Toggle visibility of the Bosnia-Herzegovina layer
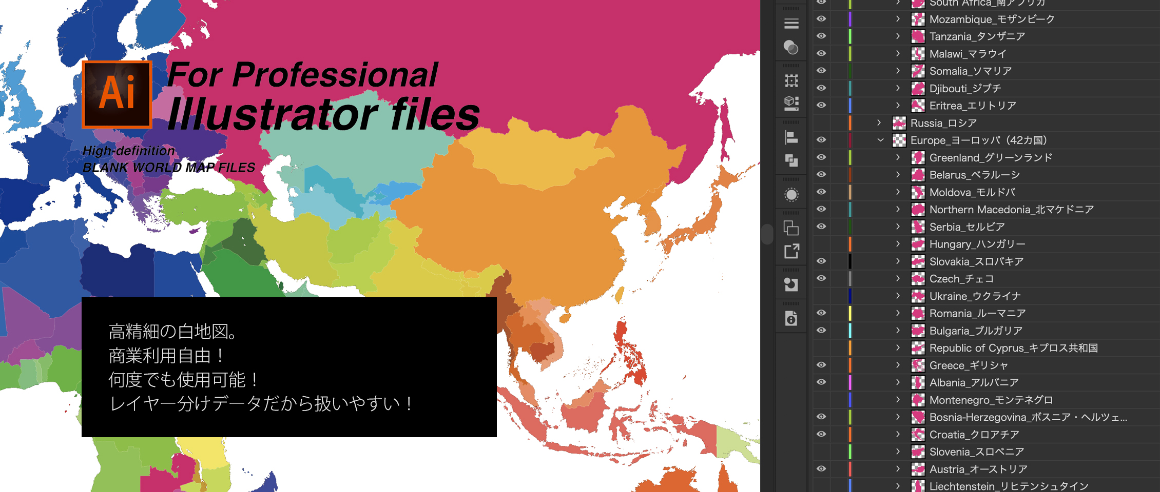1160x492 pixels. 821,417
